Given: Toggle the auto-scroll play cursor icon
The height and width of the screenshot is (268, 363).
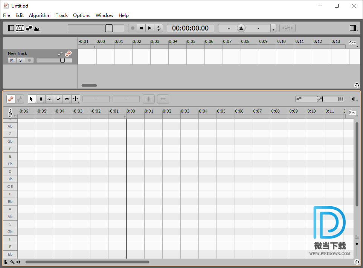Looking at the screenshot, I should coord(6,262).
